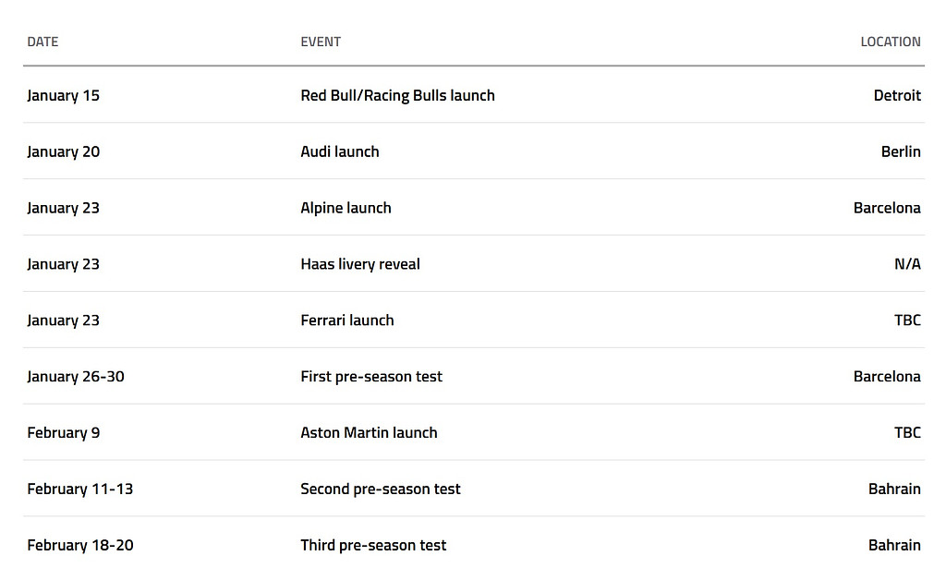Select the February 9 date

pos(63,432)
